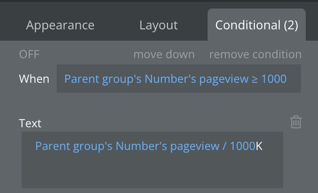Click the number 1000 in the When condition

pos(274,79)
